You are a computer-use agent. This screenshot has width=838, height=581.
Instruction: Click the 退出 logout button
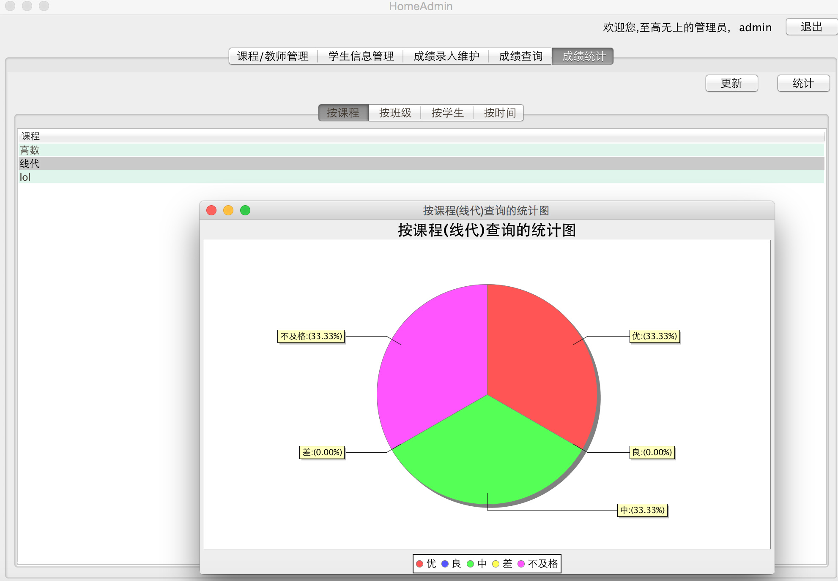[x=811, y=27]
